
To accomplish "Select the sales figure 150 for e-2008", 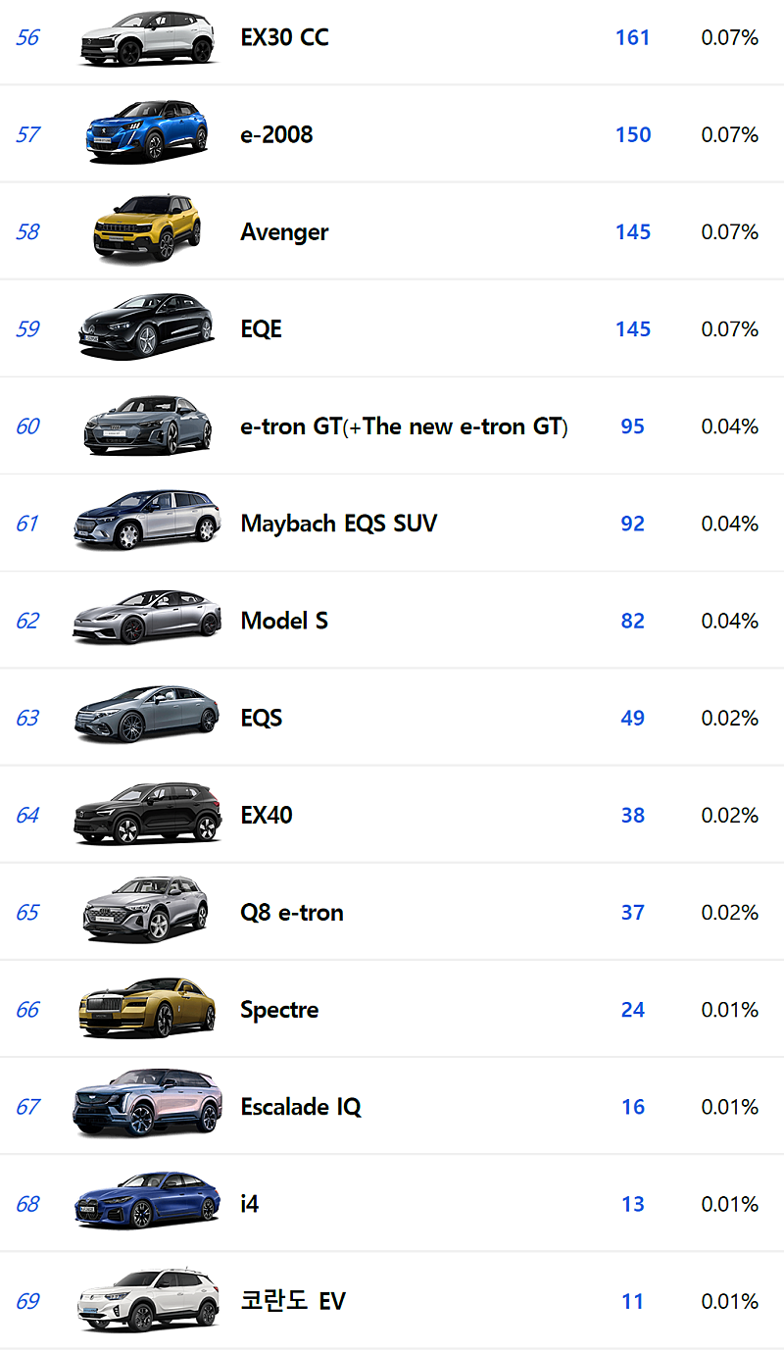I will (x=633, y=134).
